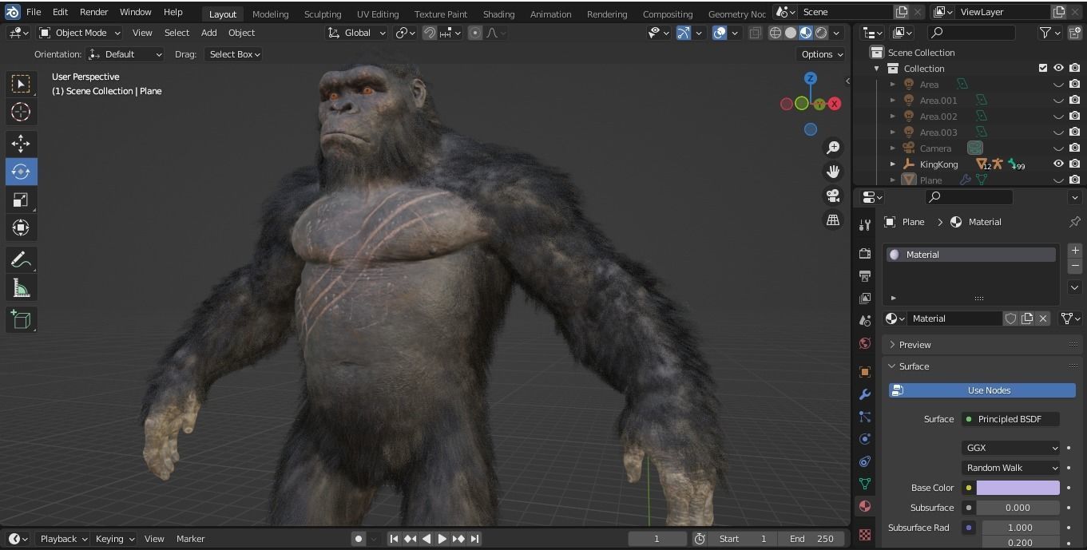Screen dimensions: 1087x550
Task: Hide KingKong object in viewport
Action: tap(1058, 164)
